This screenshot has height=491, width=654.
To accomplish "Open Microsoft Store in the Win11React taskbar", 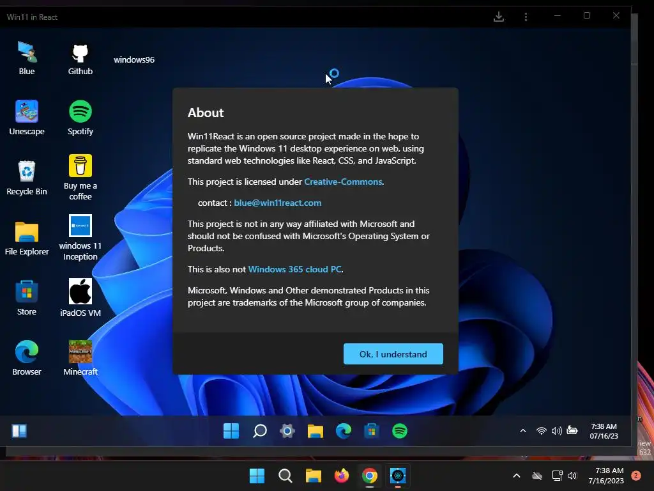I will (x=371, y=431).
